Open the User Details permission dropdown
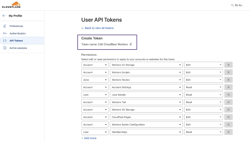Image resolution: width=250 pixels, height=142 pixels. (x=146, y=95)
